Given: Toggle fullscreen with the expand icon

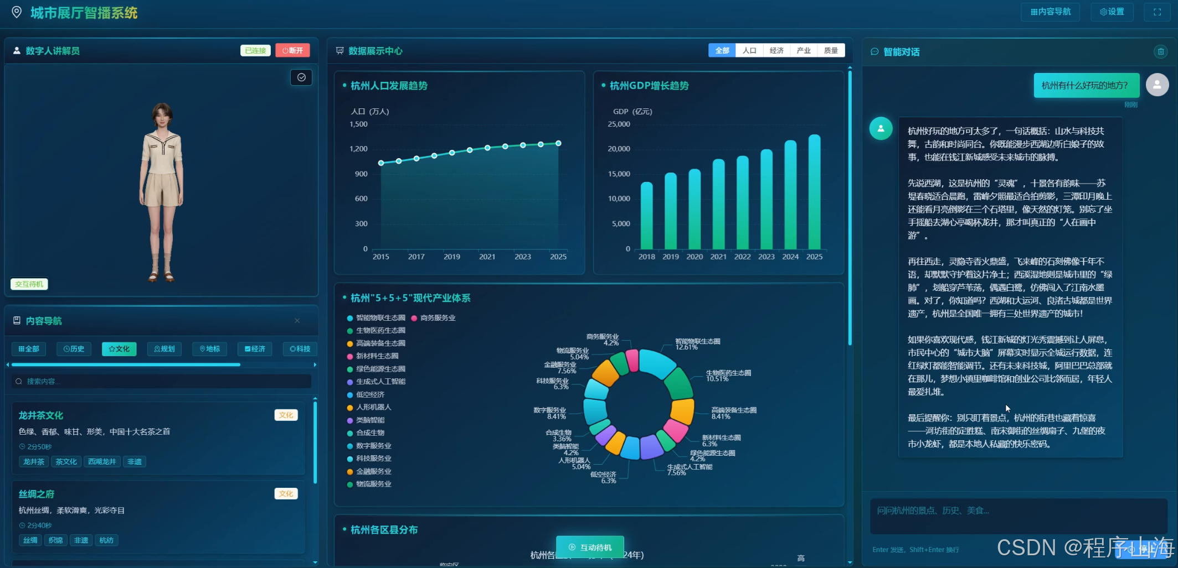Looking at the screenshot, I should pyautogui.click(x=1157, y=12).
